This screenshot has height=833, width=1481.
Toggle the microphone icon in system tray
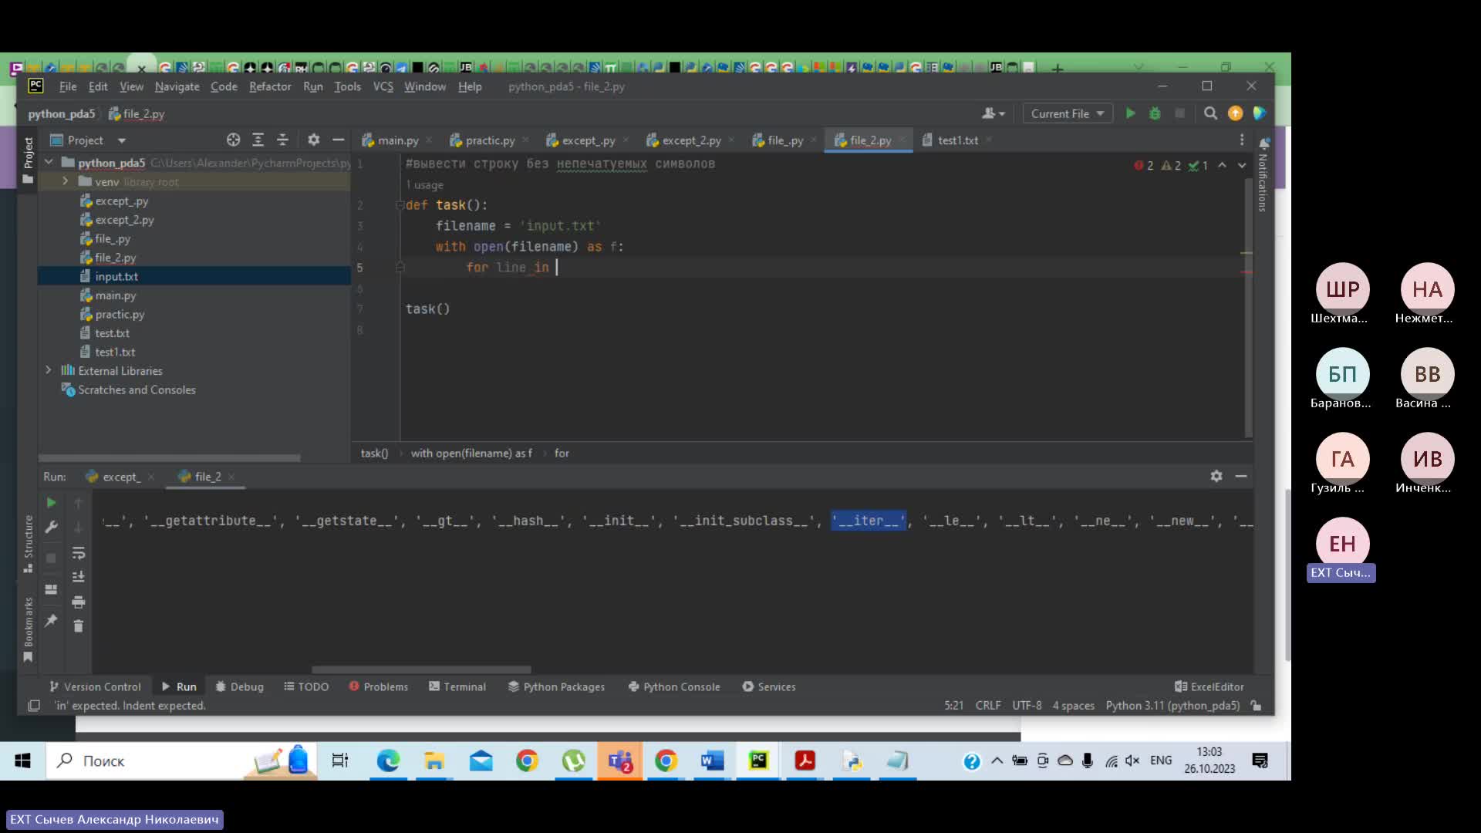[1088, 761]
